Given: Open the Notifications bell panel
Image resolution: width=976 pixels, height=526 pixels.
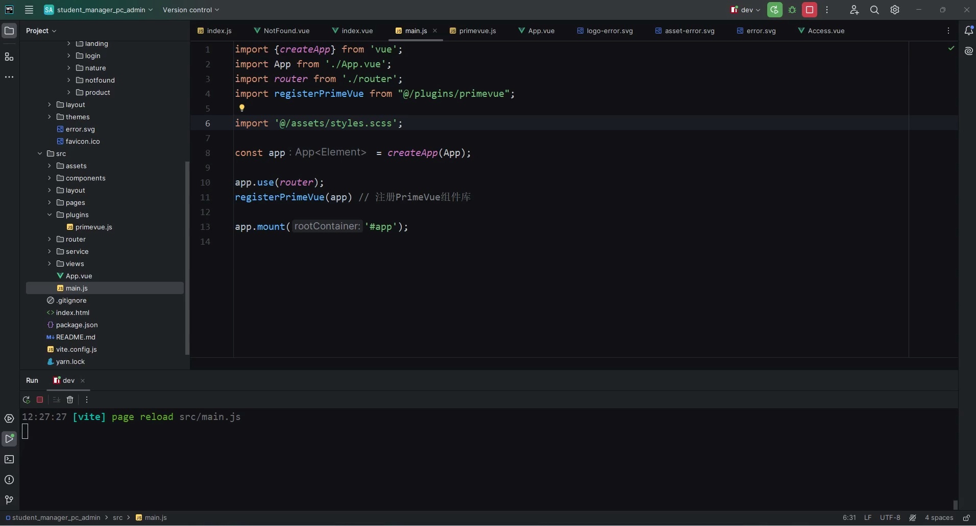Looking at the screenshot, I should point(968,31).
